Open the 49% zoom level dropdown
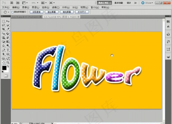Screen dimensions: 172x124 (x=35, y=3)
